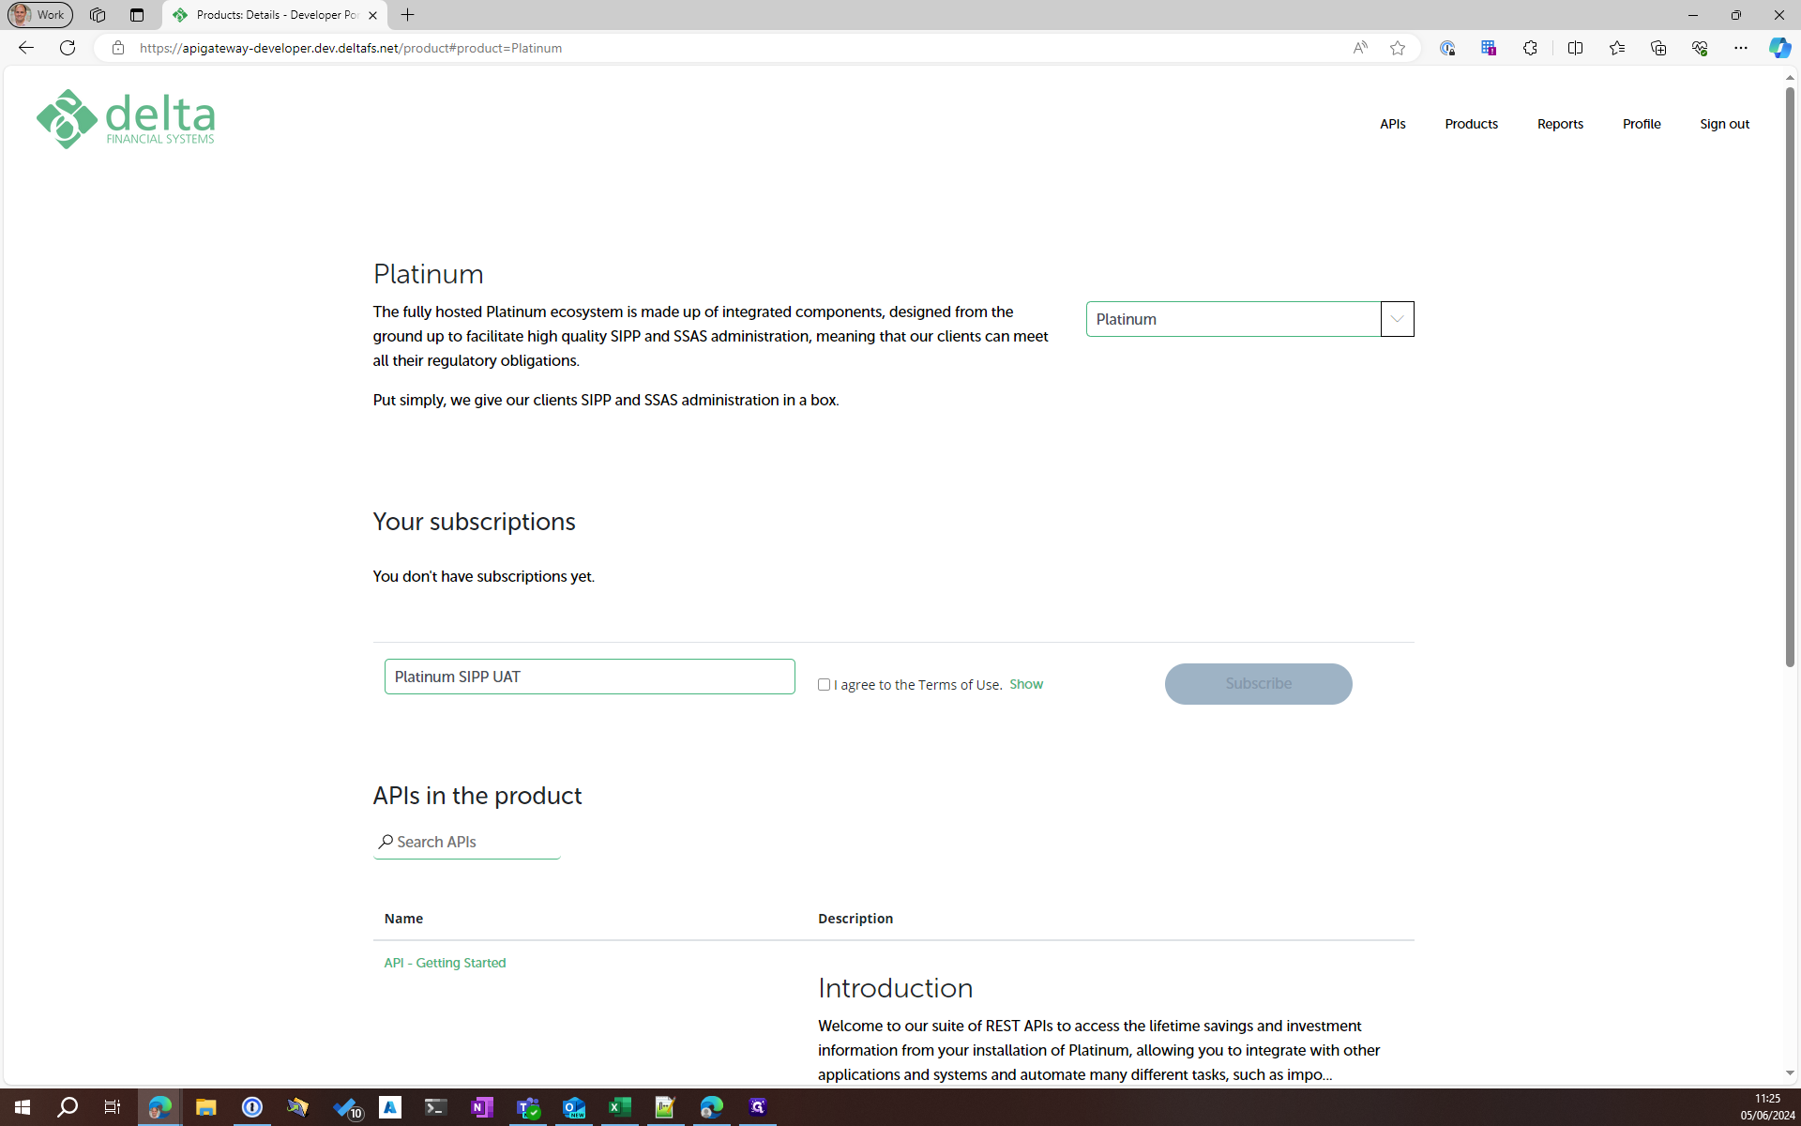Screen dimensions: 1801x1126
Task: Open the Reports menu item
Action: 1560,124
